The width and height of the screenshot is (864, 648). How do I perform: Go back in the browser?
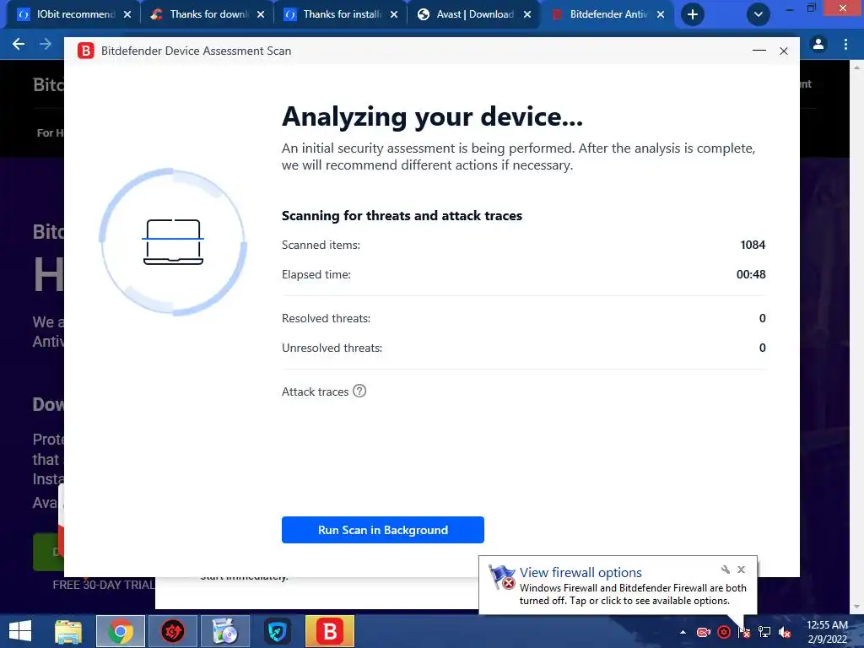click(19, 44)
